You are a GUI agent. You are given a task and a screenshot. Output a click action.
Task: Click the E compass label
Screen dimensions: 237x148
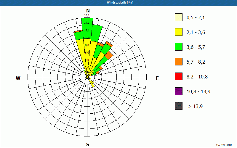157,78
